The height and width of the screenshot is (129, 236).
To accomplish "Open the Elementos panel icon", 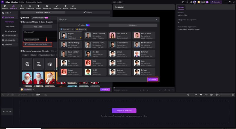I will [x=47, y=7].
